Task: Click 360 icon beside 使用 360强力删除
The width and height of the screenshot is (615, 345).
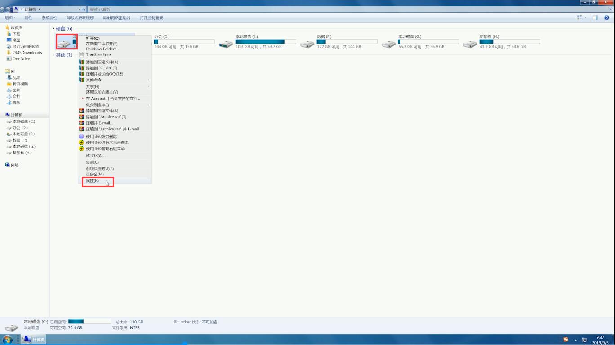Action: pyautogui.click(x=81, y=136)
